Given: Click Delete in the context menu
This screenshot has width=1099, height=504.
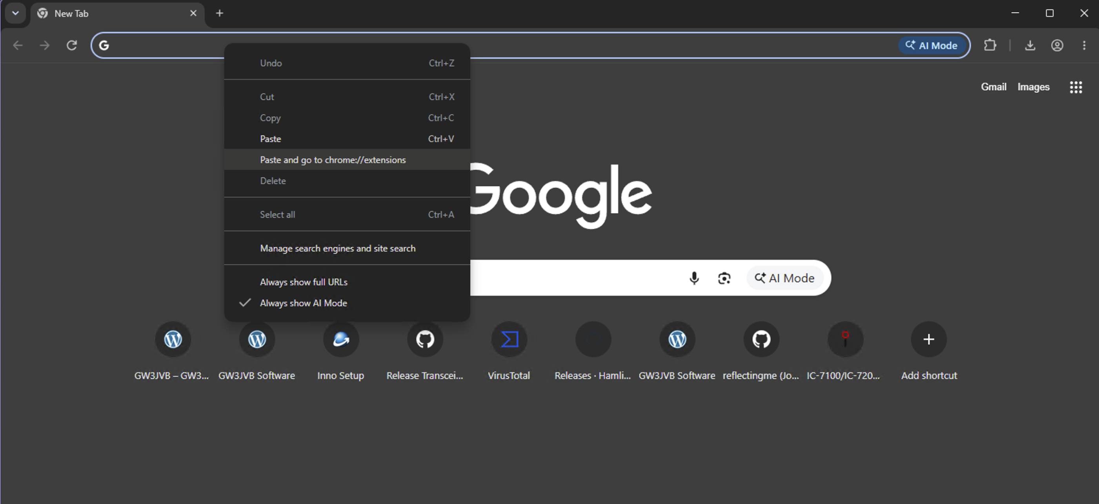Looking at the screenshot, I should click(347, 180).
